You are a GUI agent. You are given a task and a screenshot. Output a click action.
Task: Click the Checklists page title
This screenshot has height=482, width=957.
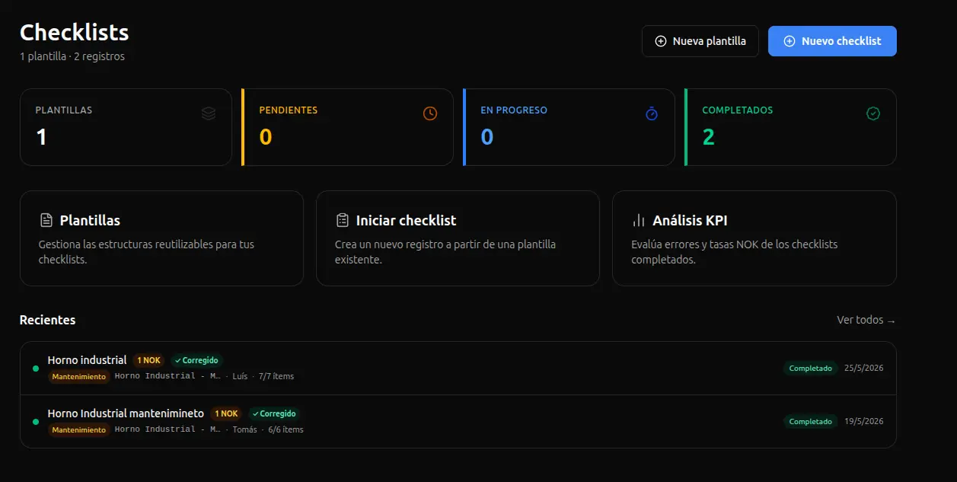(74, 32)
